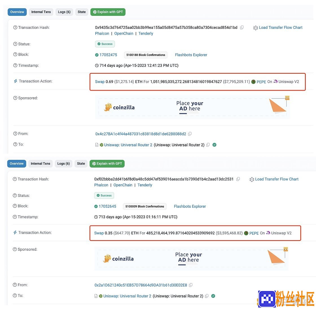Copy transaction hash starting 0xf02bbba

[238, 179]
